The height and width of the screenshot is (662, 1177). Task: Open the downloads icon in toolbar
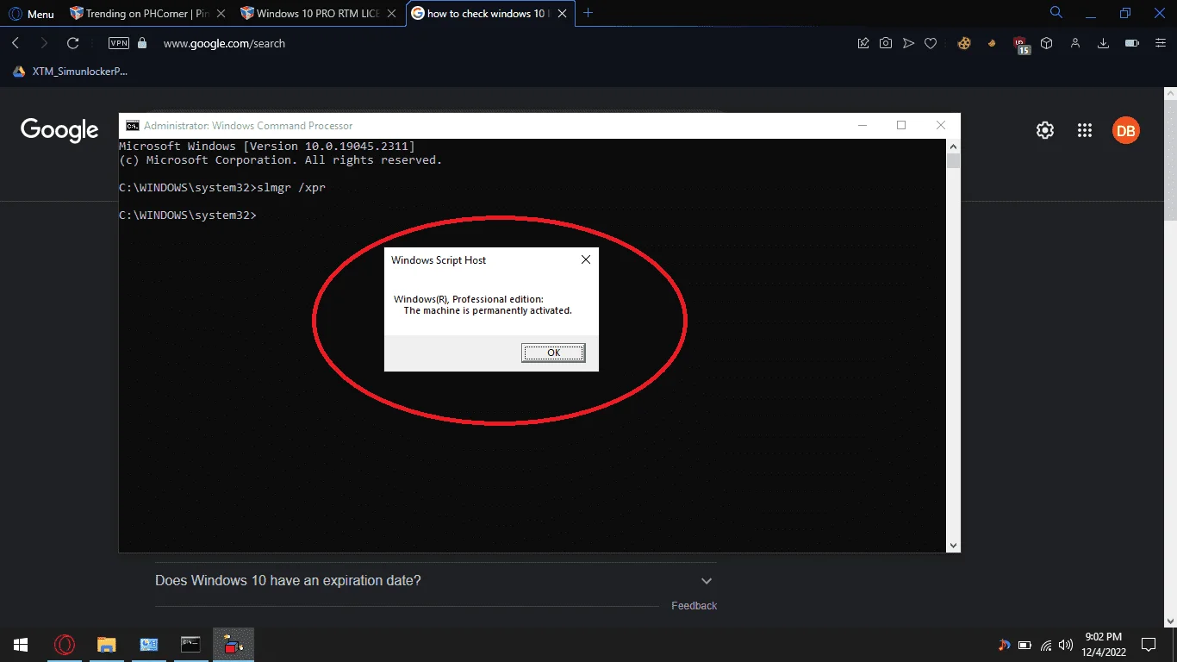pyautogui.click(x=1103, y=43)
